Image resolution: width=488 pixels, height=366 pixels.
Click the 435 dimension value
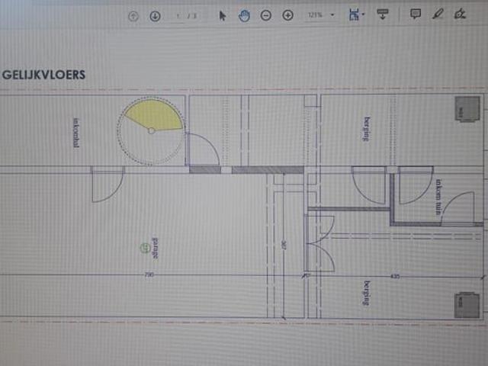395,276
